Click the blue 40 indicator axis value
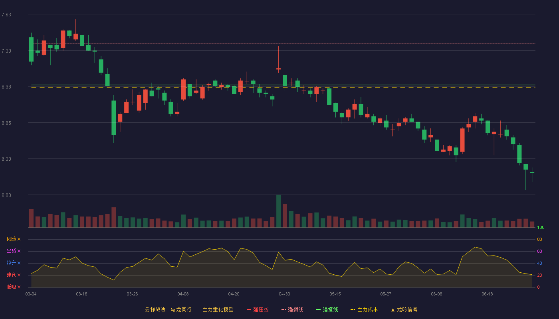 539,263
